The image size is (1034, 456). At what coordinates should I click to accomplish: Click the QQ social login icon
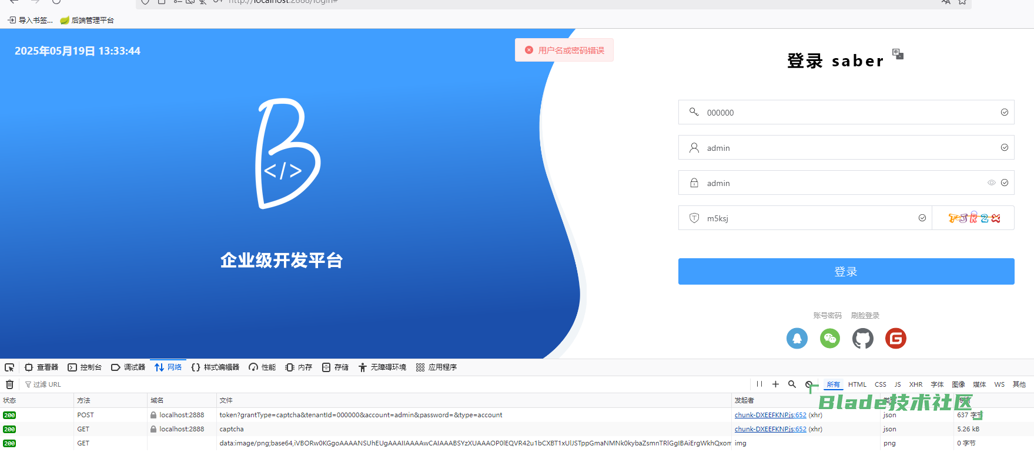(797, 338)
